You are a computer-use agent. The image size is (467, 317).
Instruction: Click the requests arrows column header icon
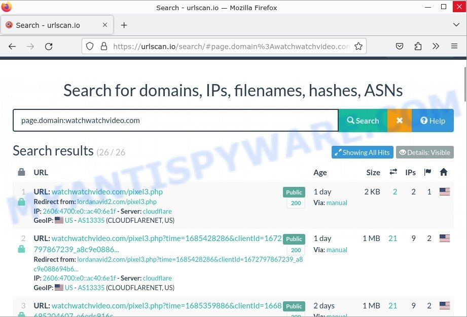[393, 172]
